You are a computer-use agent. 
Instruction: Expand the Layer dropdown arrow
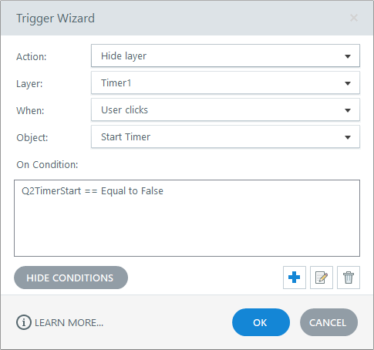coord(348,83)
